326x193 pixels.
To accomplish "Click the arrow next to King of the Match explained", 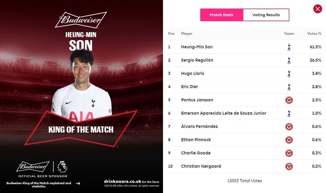I will 78,183.
